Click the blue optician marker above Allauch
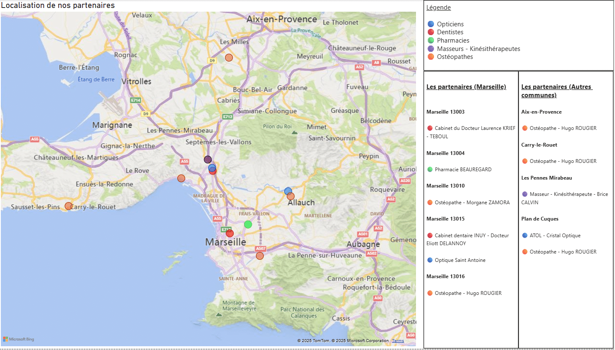This screenshot has width=615, height=350. pos(288,191)
